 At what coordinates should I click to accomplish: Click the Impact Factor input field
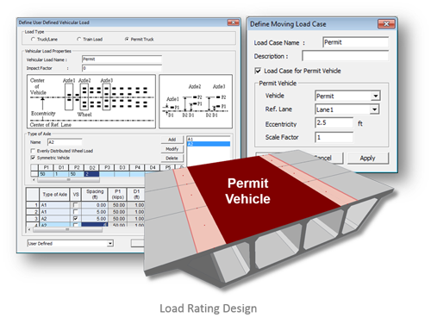(122, 68)
